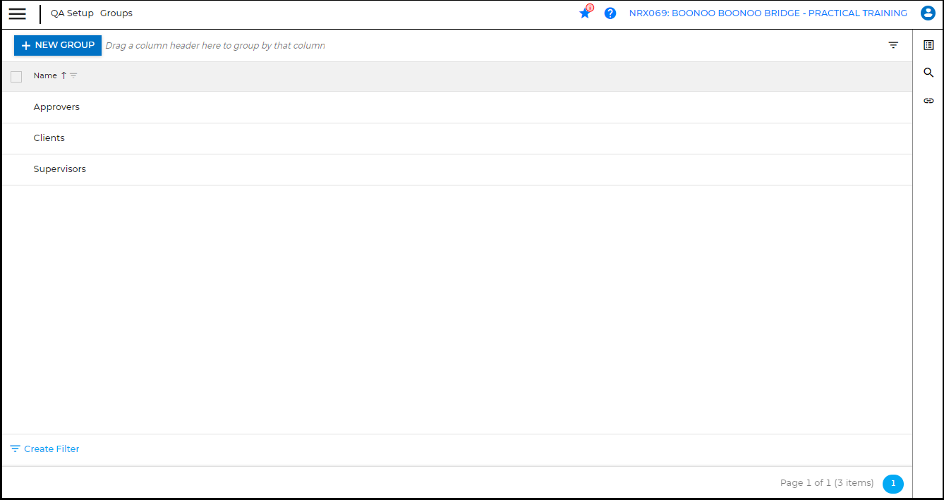Viewport: 944px width, 500px height.
Task: Click the toolbar filter icon beside the sidebar
Action: click(x=893, y=45)
